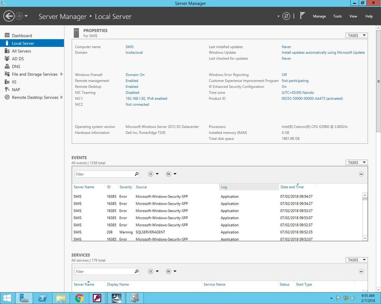Sort events by Severity column
The image size is (381, 304).
click(125, 187)
